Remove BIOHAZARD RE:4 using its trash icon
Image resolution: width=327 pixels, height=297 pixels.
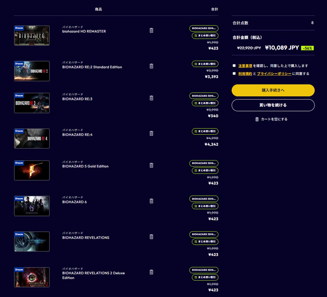(x=152, y=133)
